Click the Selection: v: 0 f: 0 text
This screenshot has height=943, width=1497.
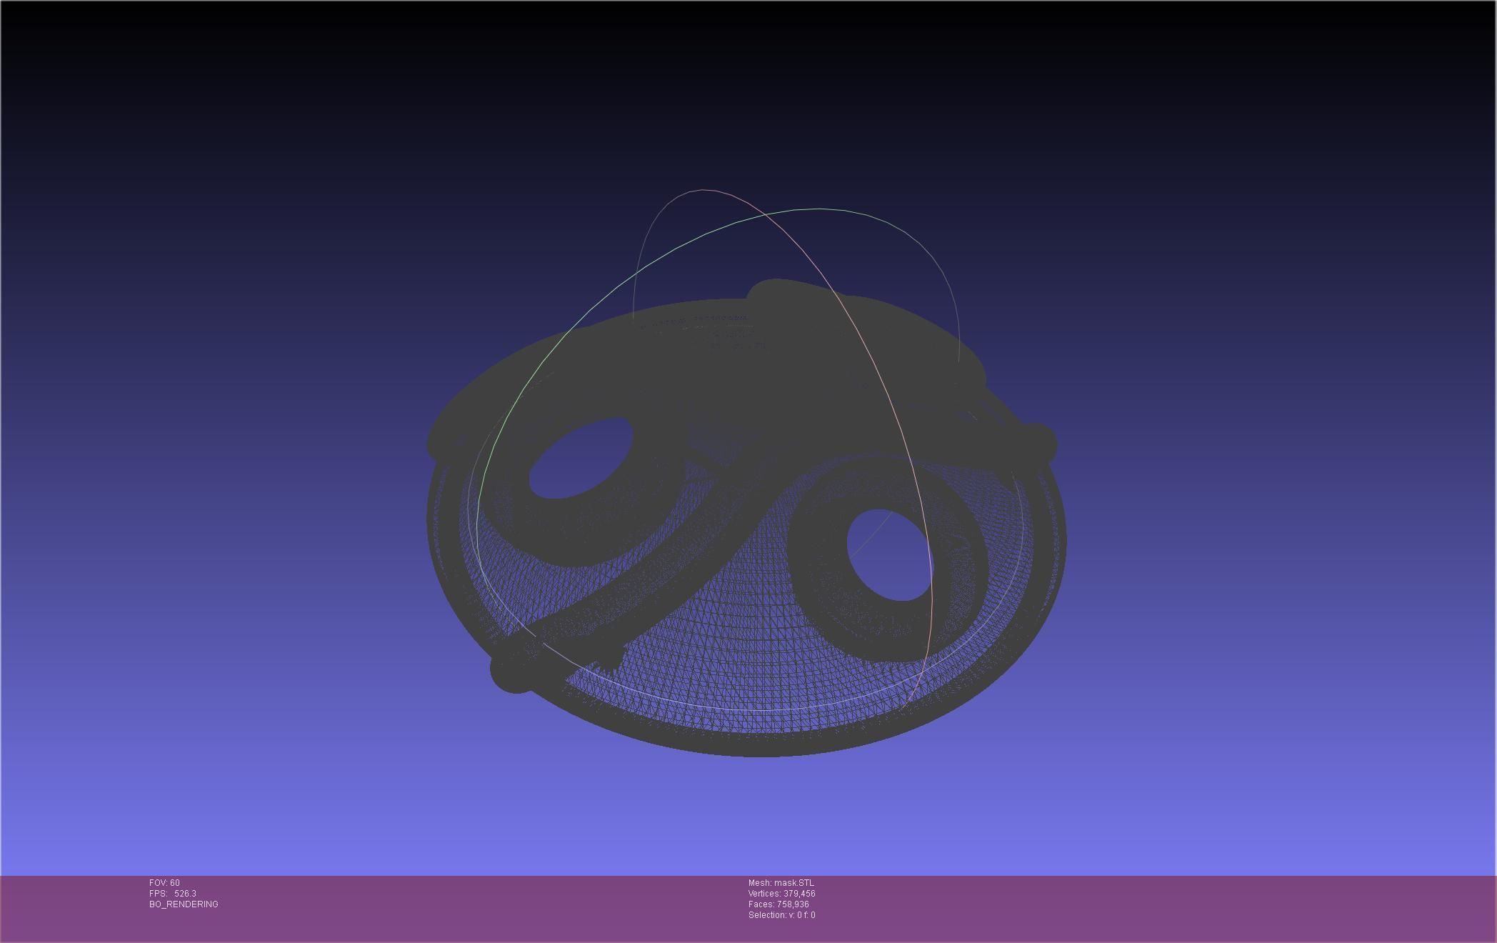[x=781, y=915]
